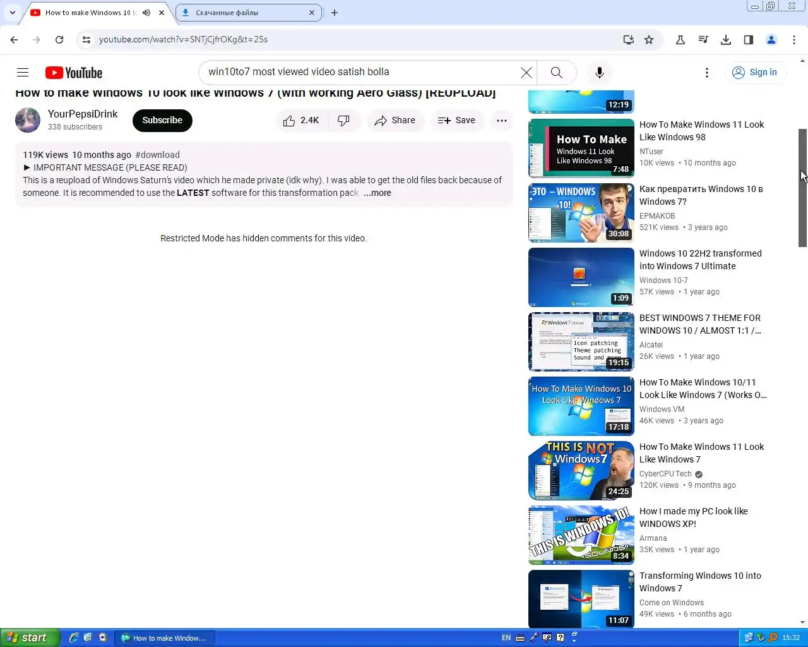
Task: Open YourPepsiDrink channel name
Action: (x=83, y=114)
